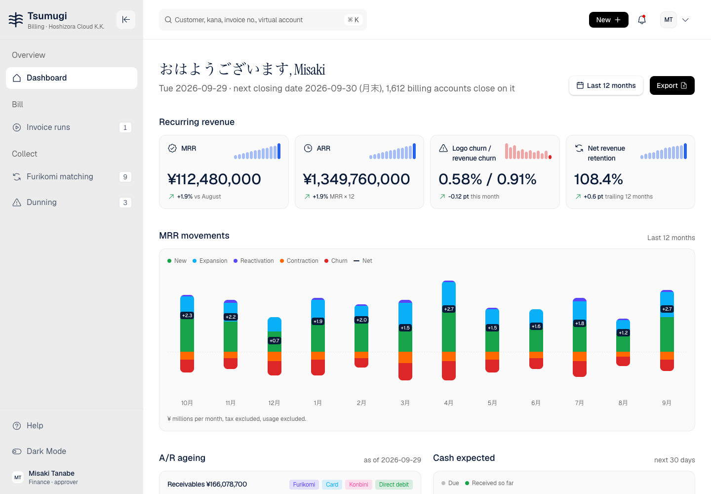The height and width of the screenshot is (494, 711).
Task: Expand the account menu chevron
Action: [x=685, y=20]
